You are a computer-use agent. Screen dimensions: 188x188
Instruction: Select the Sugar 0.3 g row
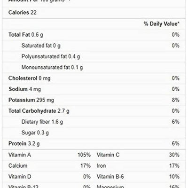click(94, 133)
